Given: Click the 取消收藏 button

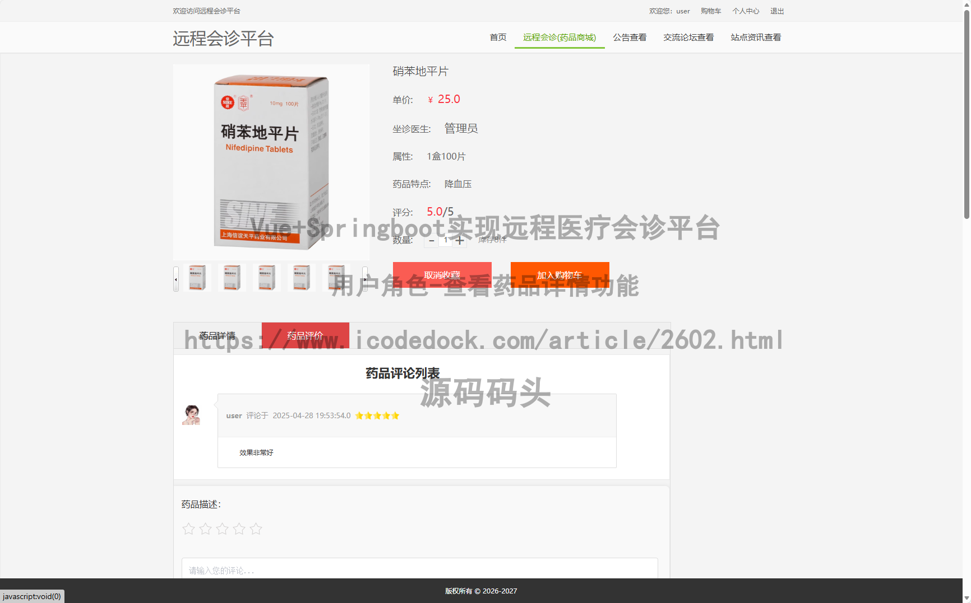Looking at the screenshot, I should pyautogui.click(x=442, y=275).
